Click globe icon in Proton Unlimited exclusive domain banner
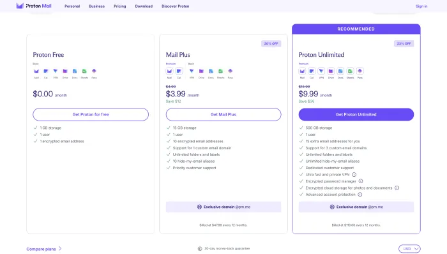This screenshot has height=254, width=447. click(x=332, y=207)
